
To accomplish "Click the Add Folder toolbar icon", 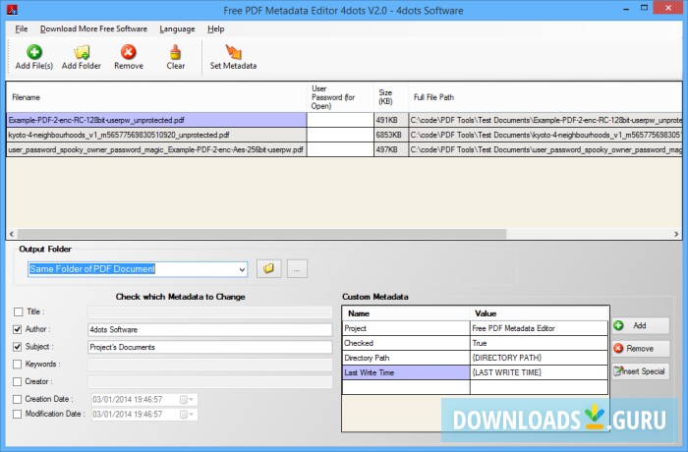I will coord(82,52).
